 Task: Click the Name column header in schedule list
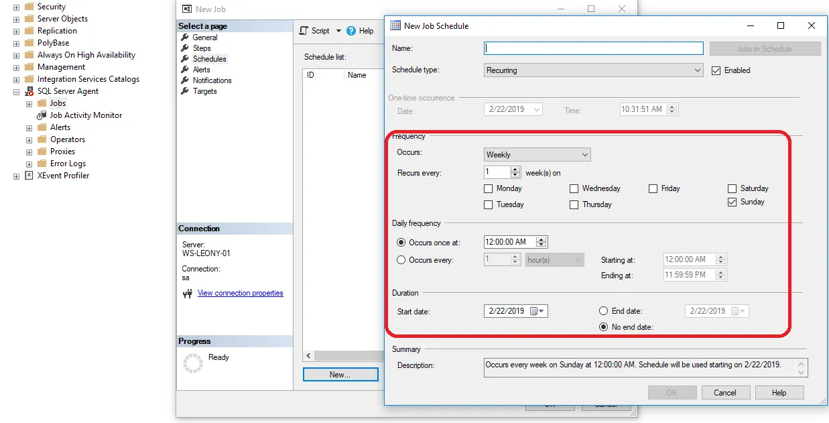tap(357, 76)
